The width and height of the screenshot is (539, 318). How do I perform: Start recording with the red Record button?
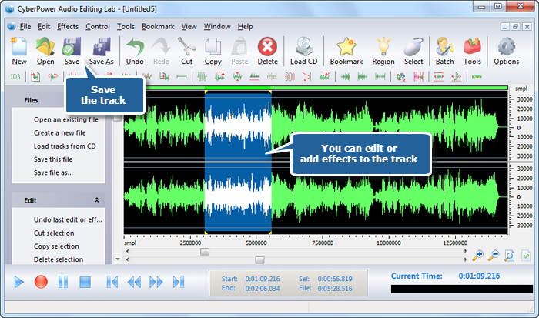click(x=41, y=282)
